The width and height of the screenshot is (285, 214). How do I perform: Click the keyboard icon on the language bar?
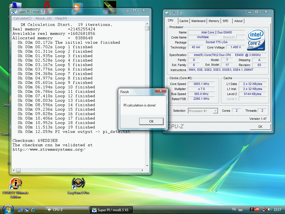pos(240,210)
